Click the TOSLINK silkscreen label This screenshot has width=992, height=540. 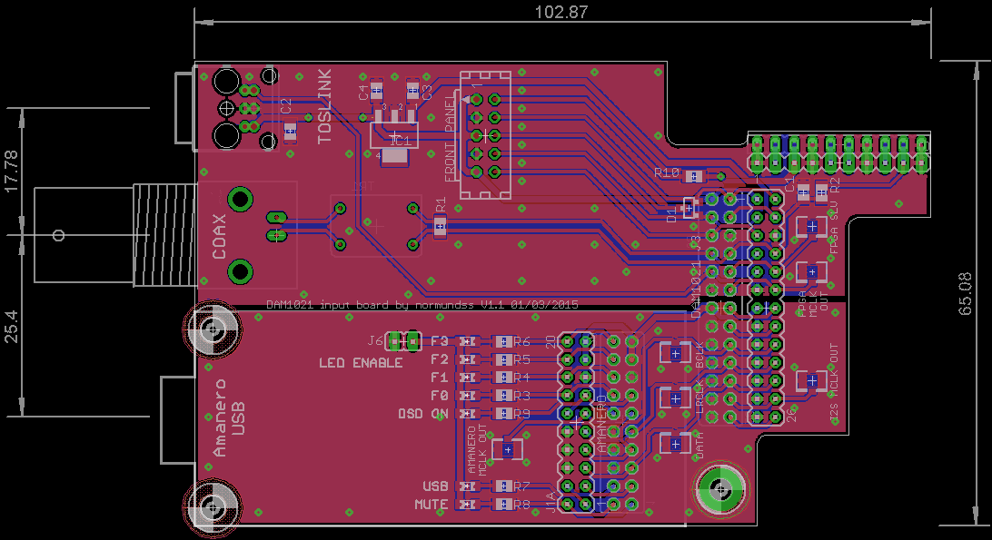(x=324, y=107)
